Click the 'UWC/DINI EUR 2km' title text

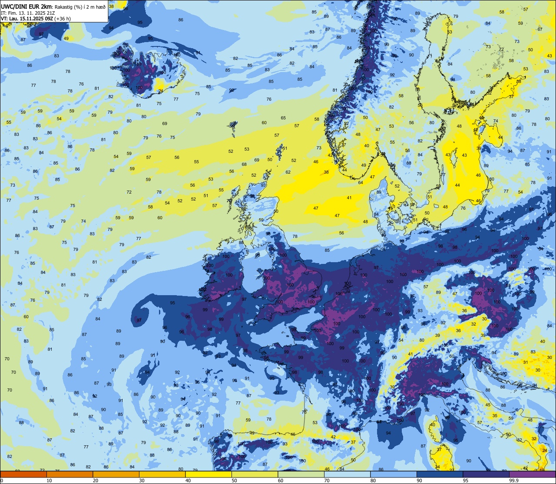tap(26, 6)
